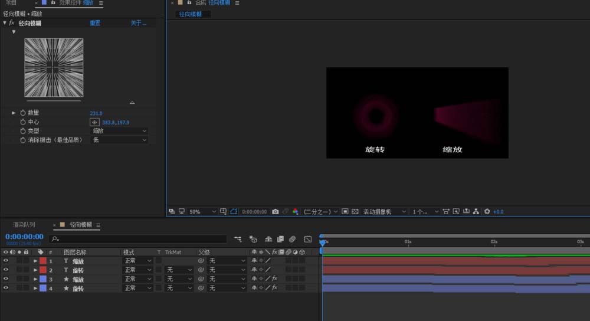Click the reset exposure icon

[487, 211]
